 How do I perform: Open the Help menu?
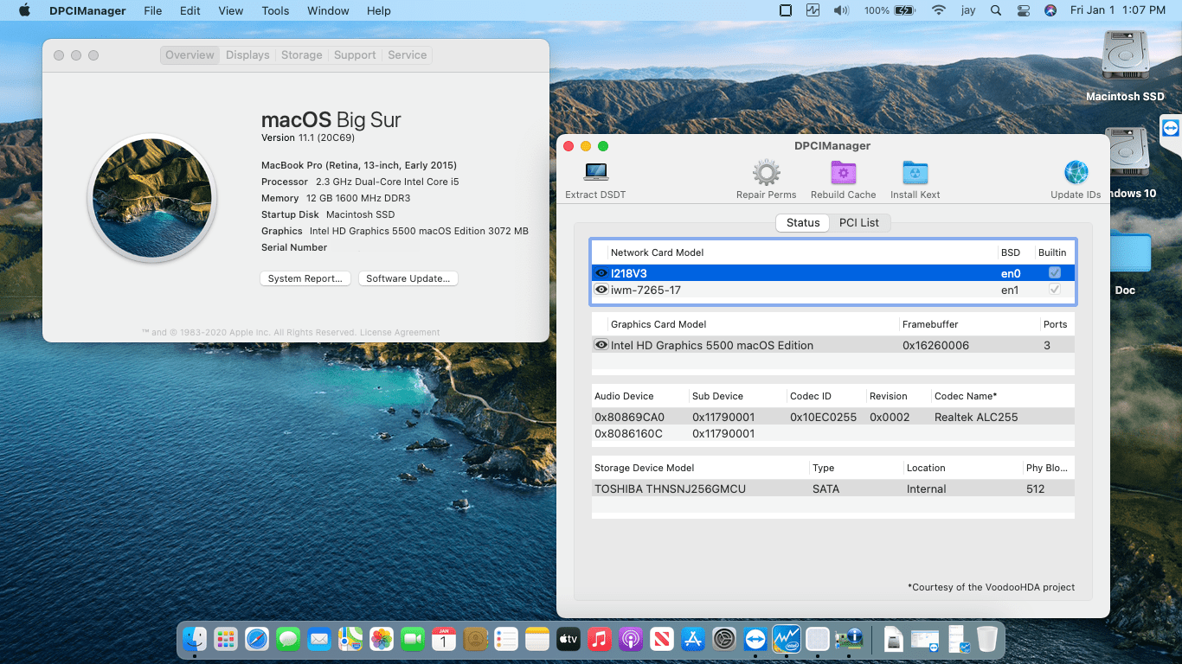(378, 10)
